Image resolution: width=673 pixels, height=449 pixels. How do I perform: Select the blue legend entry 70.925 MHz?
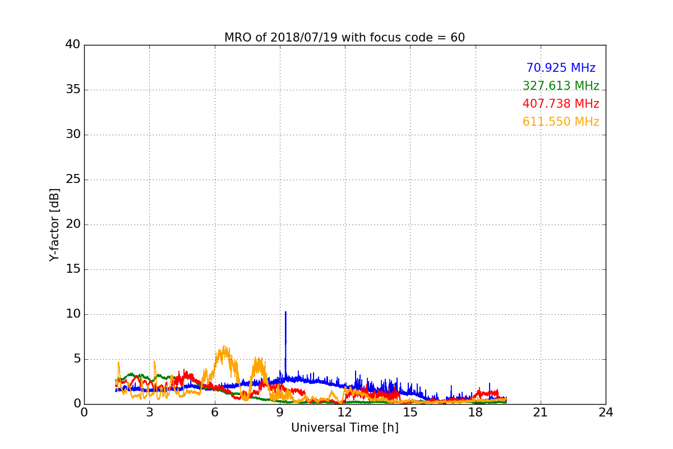tap(561, 68)
